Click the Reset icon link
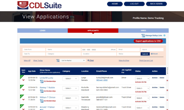184x110 pixels. click(154, 54)
